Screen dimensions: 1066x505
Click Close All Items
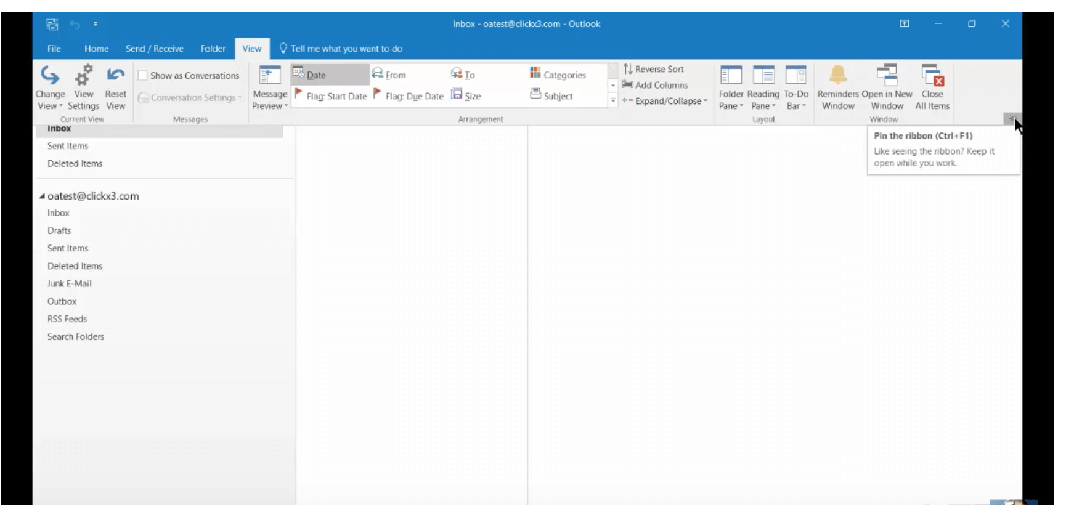pyautogui.click(x=932, y=87)
